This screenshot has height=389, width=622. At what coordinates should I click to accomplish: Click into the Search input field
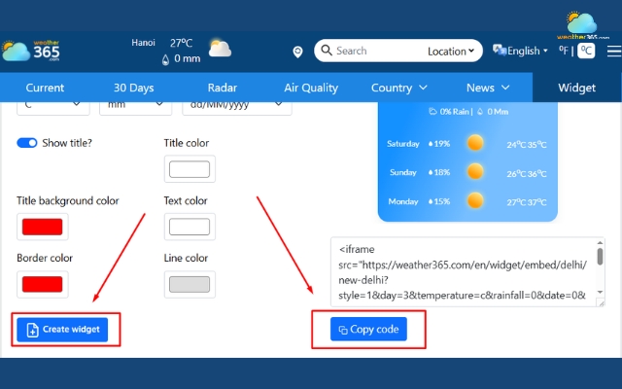click(x=377, y=51)
